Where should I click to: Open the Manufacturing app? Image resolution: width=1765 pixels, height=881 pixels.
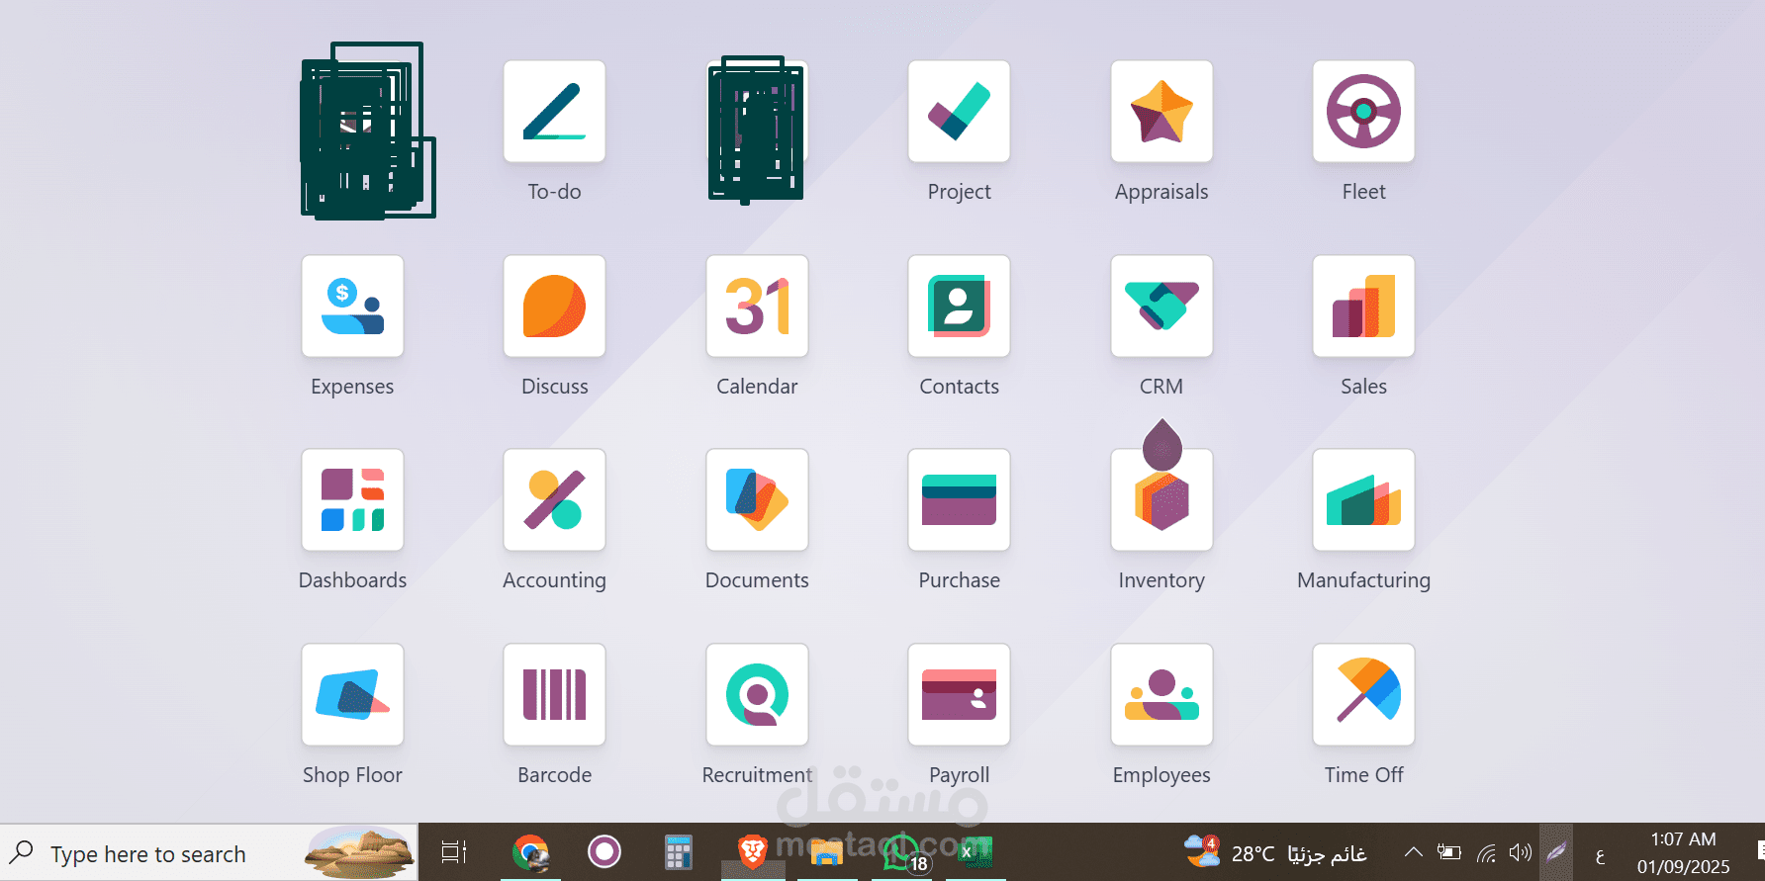coord(1363,499)
